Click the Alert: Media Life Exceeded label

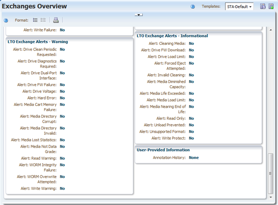point(162,93)
